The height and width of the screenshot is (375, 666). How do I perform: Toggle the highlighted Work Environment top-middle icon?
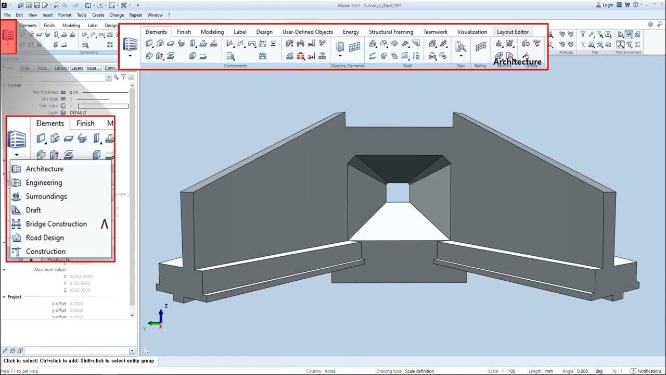click(629, 34)
